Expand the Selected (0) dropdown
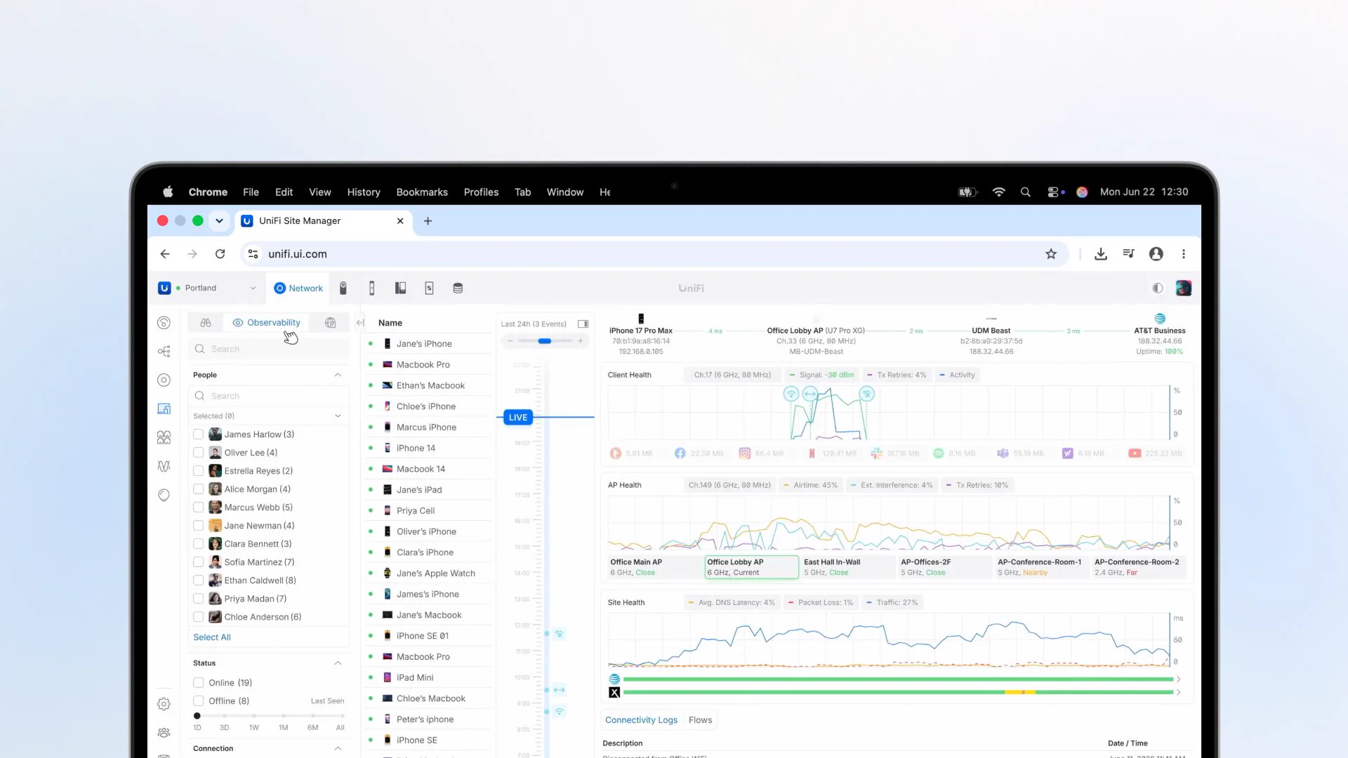The width and height of the screenshot is (1348, 758). coord(338,416)
